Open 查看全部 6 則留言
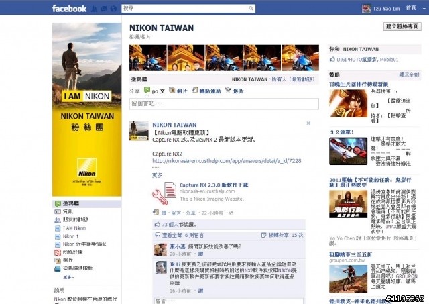The height and width of the screenshot is (304, 429). click(183, 235)
